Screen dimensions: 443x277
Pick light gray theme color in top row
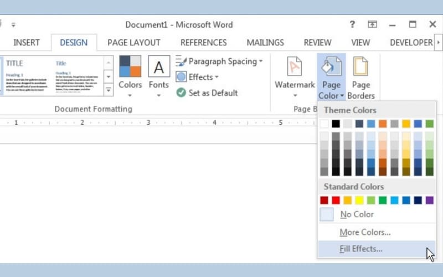click(x=348, y=124)
